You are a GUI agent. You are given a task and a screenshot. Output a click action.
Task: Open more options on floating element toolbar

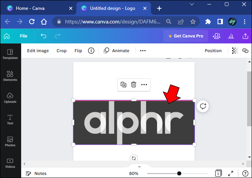tap(144, 85)
